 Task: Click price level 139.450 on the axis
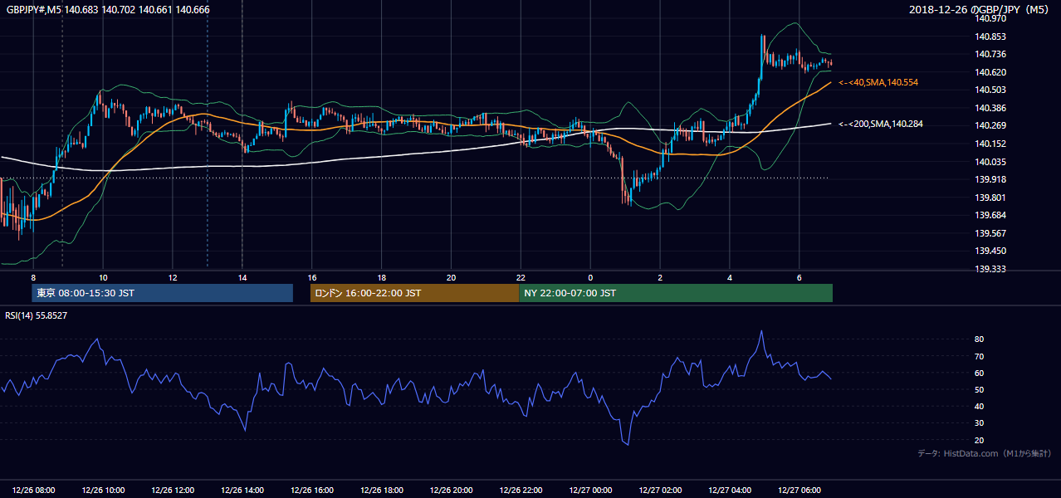(990, 251)
